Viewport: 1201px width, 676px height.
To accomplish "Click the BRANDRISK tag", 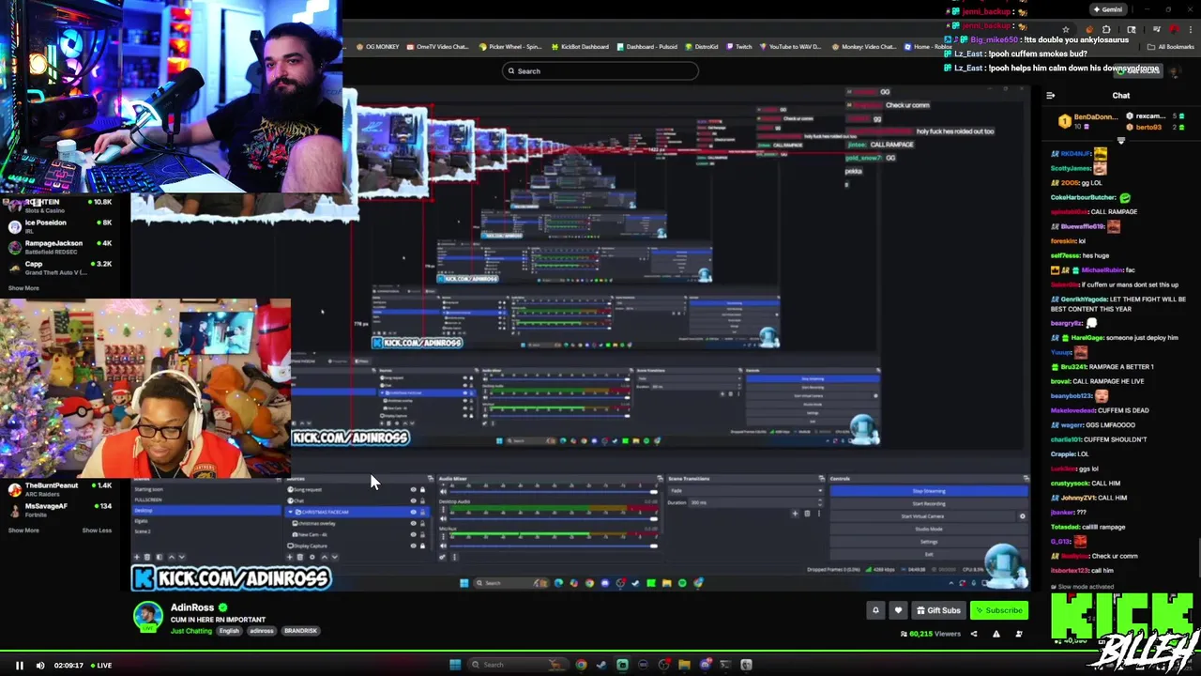I will coord(300,631).
